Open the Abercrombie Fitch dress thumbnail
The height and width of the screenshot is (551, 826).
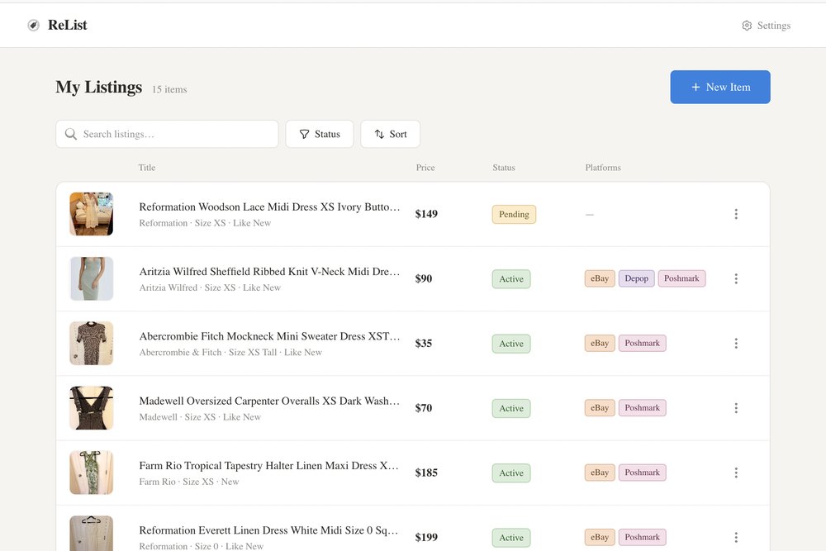click(91, 344)
